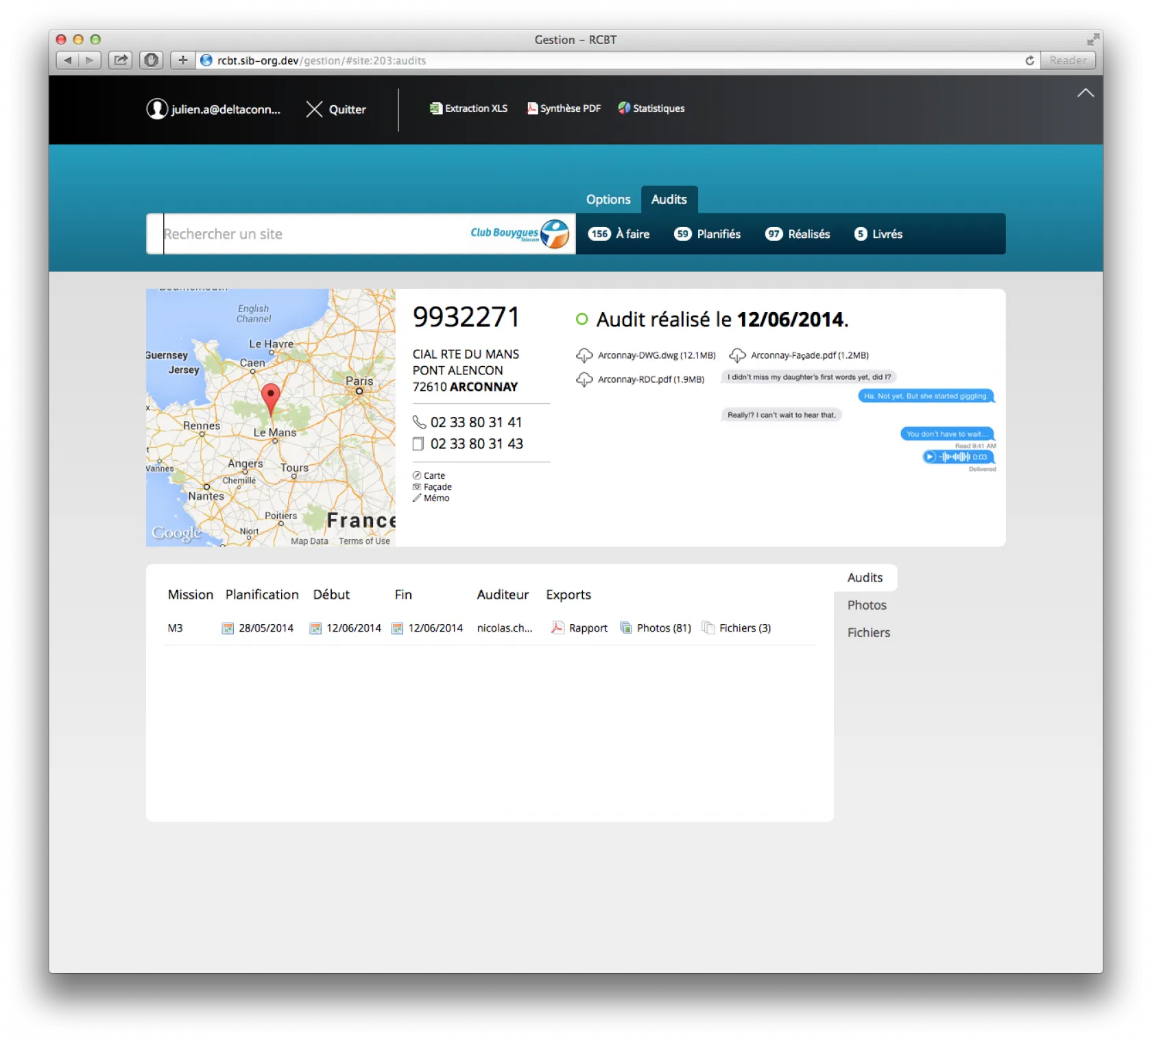Collapse the top header with chevron
This screenshot has height=1041, width=1152.
(x=1085, y=93)
